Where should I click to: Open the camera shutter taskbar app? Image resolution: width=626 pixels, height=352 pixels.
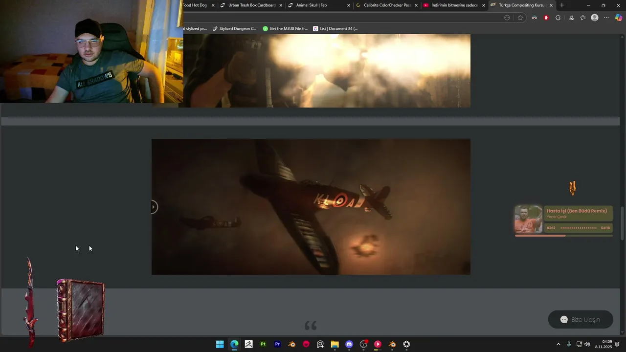tap(406, 344)
